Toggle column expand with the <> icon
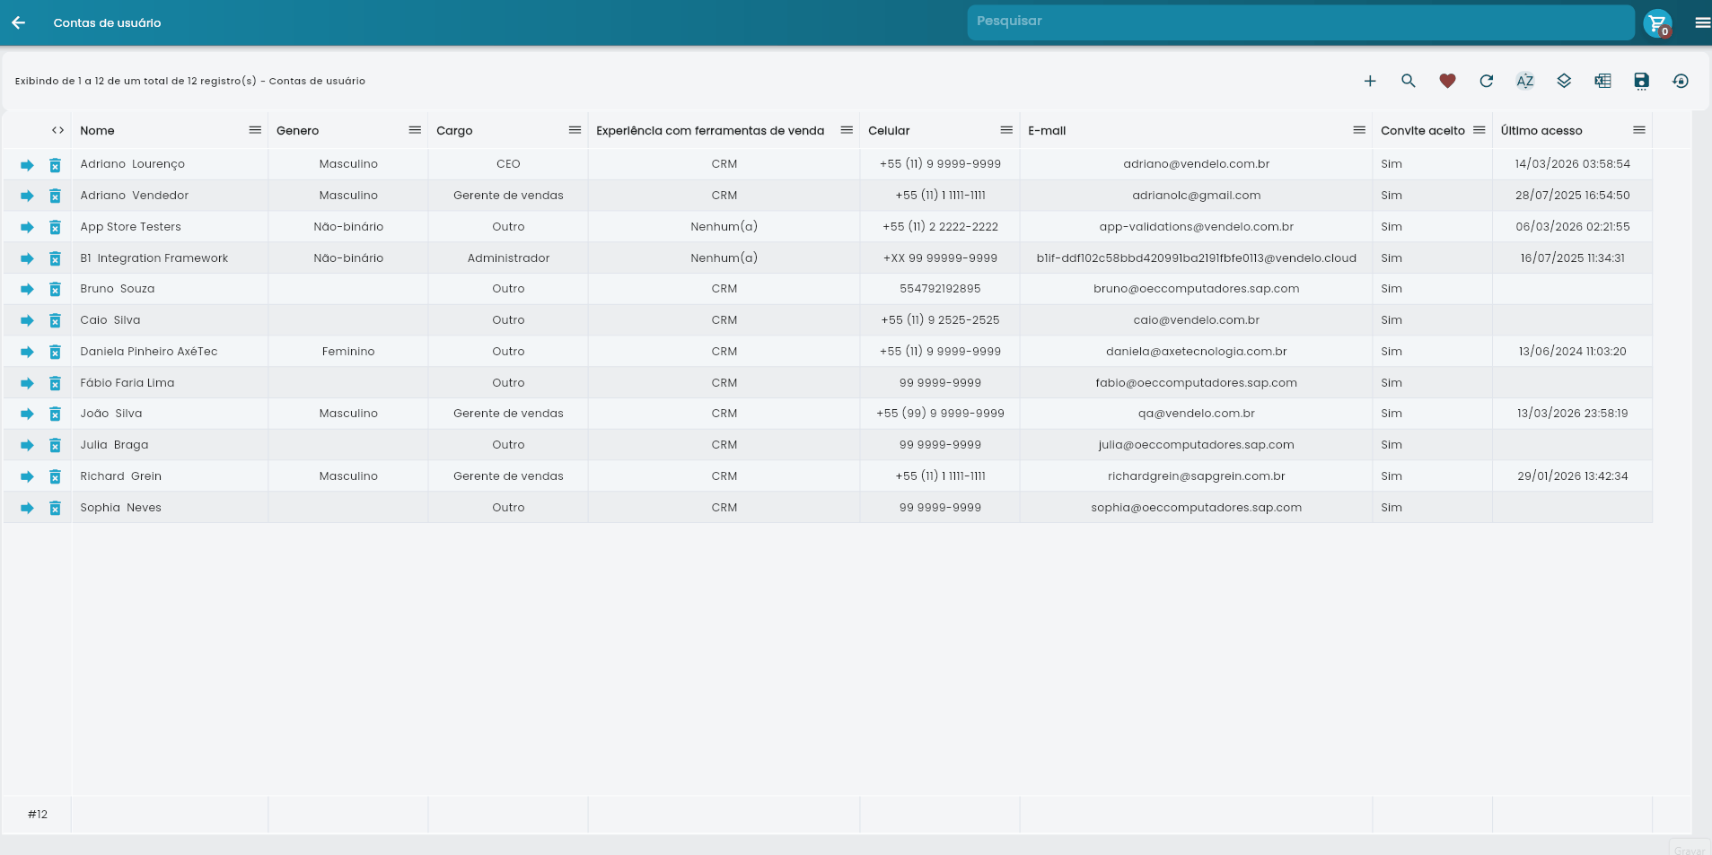The height and width of the screenshot is (855, 1712). (57, 130)
